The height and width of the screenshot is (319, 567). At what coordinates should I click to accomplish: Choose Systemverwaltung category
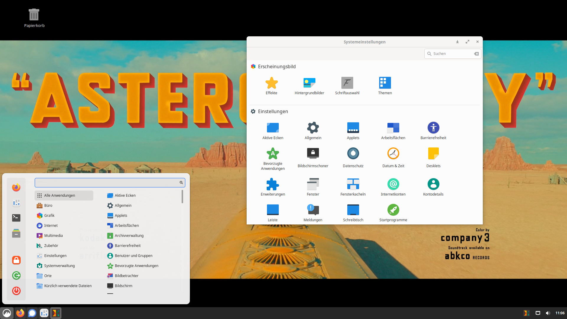59,266
